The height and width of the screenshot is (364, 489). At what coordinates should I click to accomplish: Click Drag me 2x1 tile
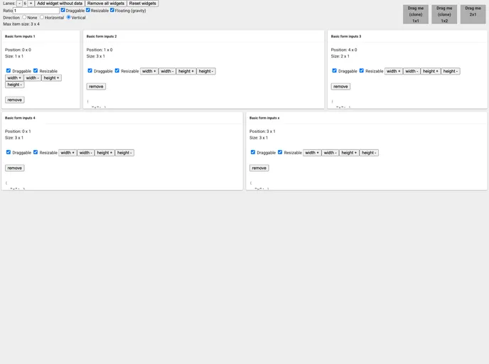click(473, 14)
